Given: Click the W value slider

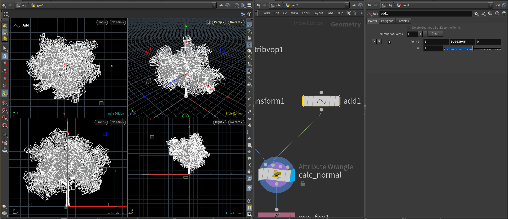Looking at the screenshot, I should coord(472,49).
